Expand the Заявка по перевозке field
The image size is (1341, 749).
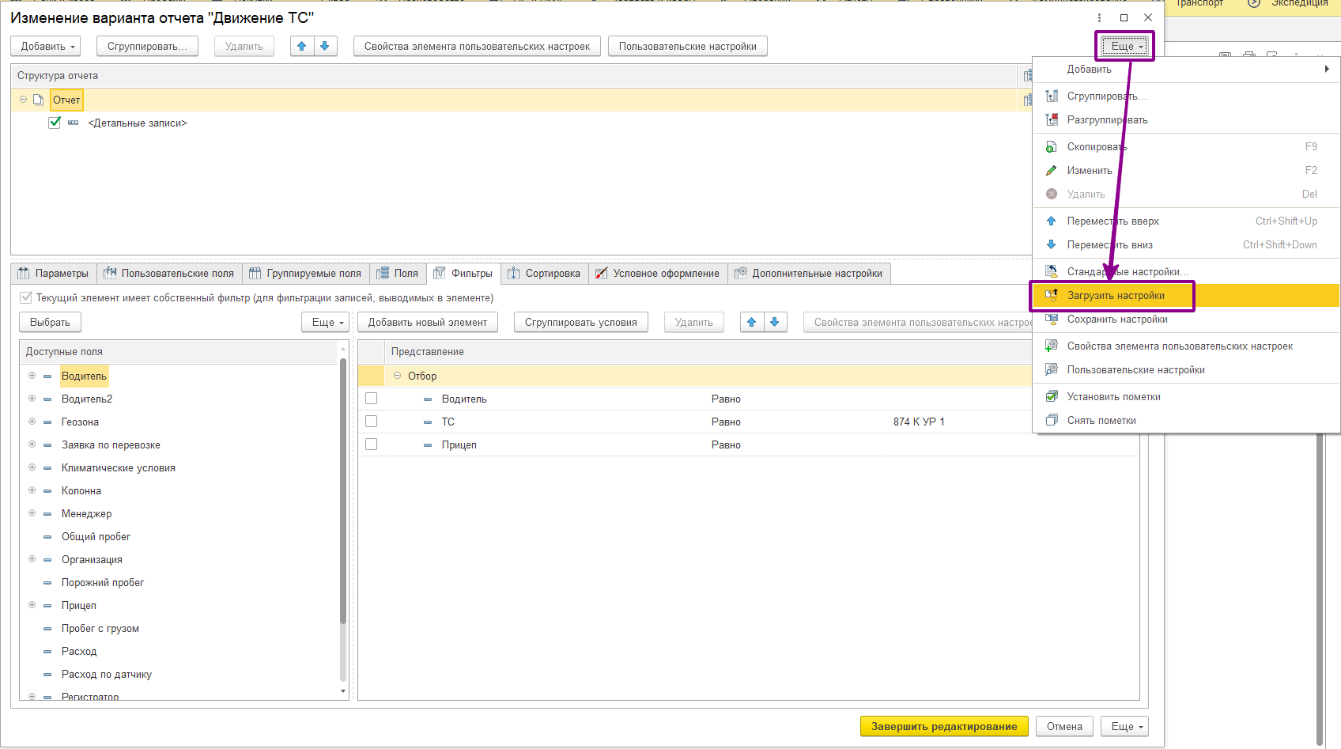(32, 444)
